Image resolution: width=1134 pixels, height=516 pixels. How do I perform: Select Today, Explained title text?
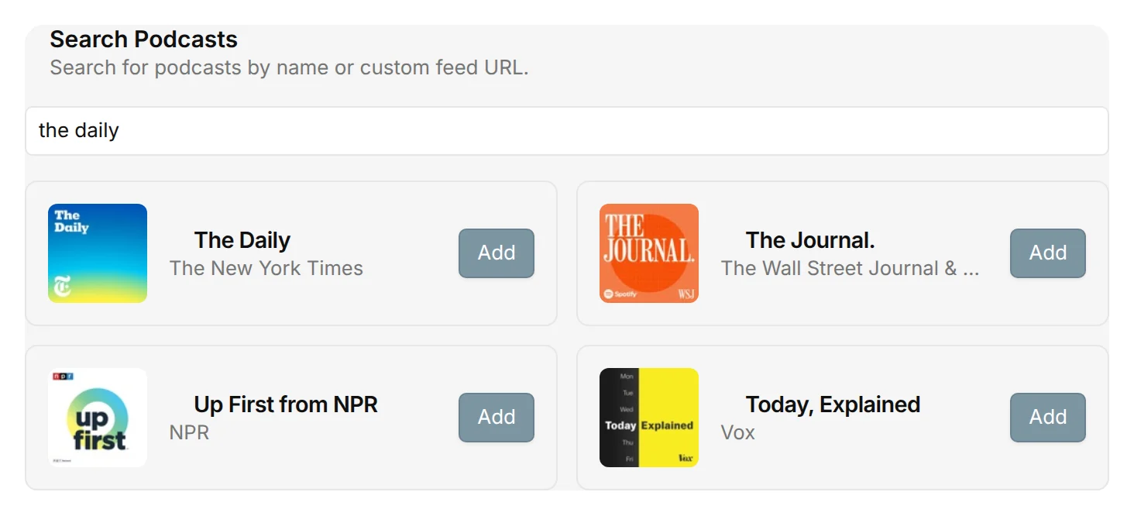coord(833,404)
